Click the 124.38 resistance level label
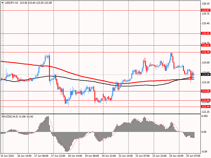The height and width of the screenshot is (158, 211). click(206, 52)
